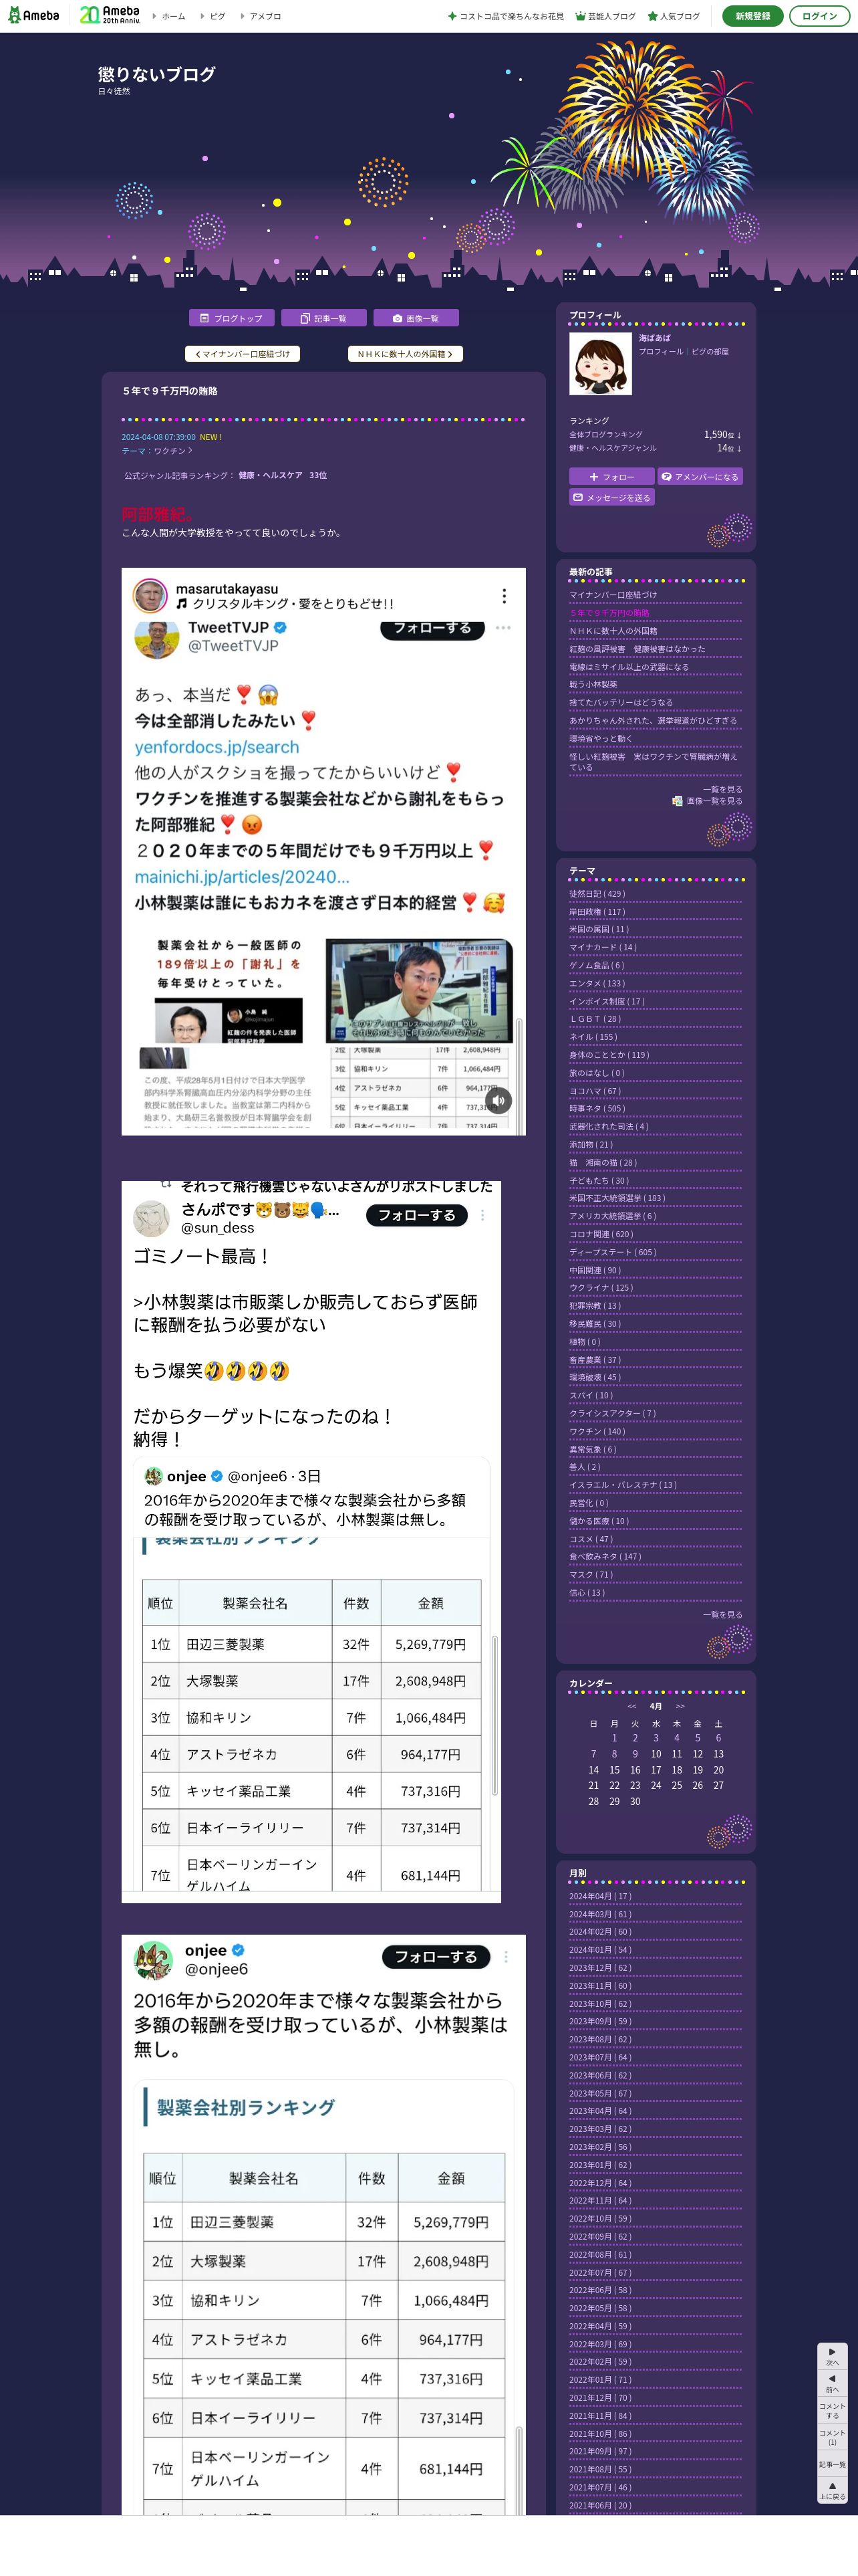Click the 上に戻る up arrow
Viewport: 858px width, 2576px height.
click(832, 2491)
